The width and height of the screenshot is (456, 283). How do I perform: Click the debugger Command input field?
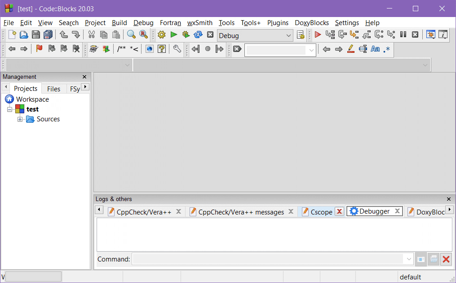(269, 259)
